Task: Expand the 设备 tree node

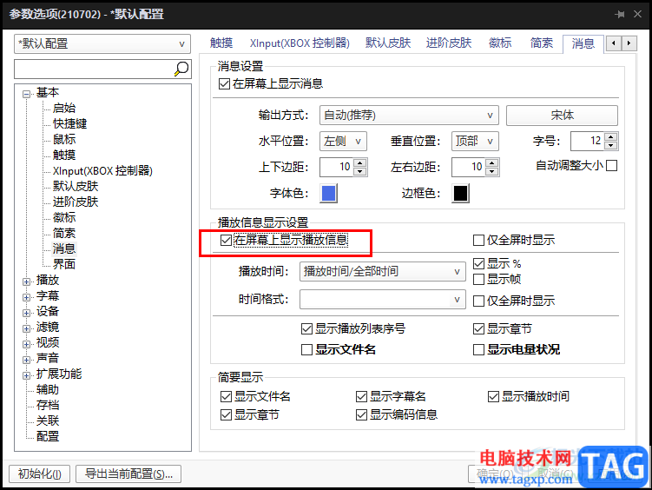Action: coord(27,313)
